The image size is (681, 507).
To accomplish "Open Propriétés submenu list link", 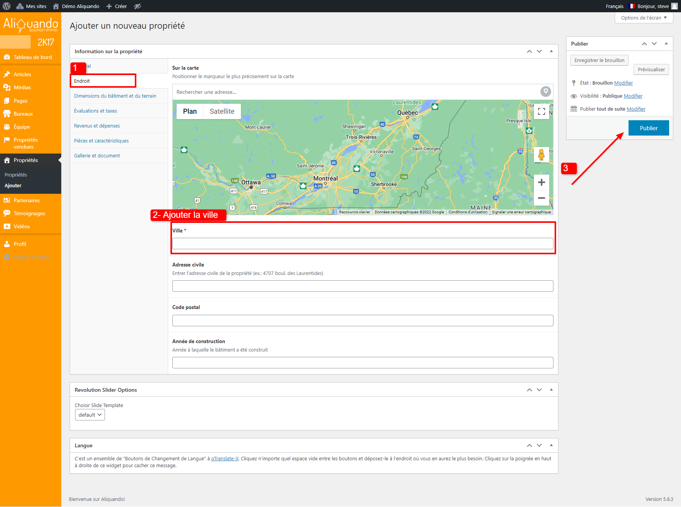I will click(16, 175).
